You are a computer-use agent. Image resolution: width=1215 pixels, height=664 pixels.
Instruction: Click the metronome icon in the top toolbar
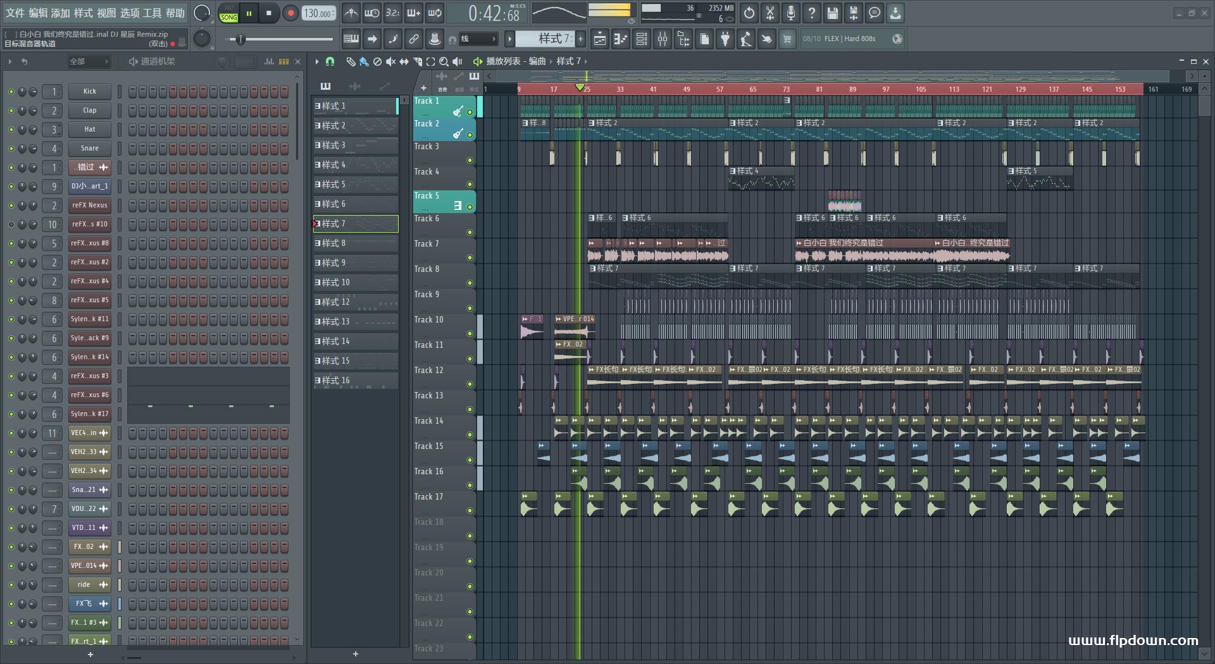tap(351, 13)
